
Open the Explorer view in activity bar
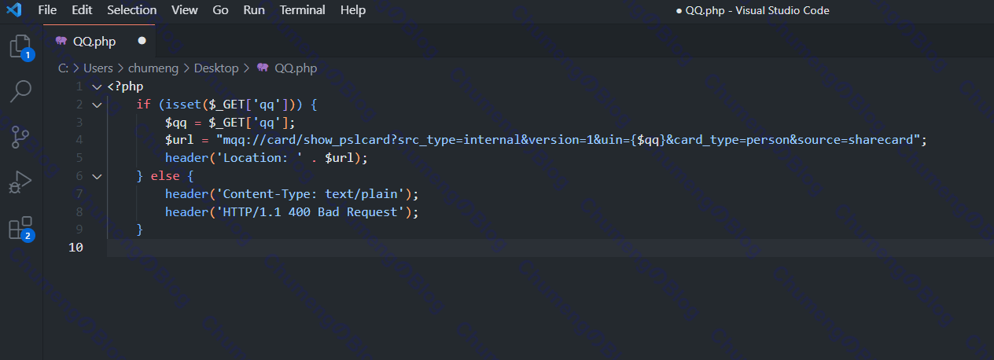coord(21,46)
